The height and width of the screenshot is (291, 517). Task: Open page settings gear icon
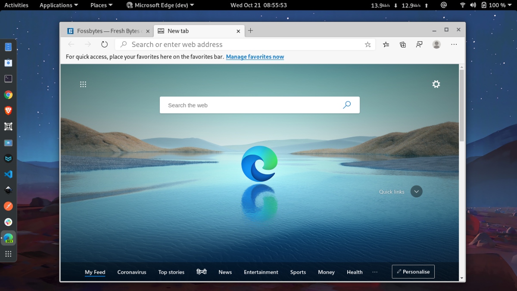pos(436,84)
